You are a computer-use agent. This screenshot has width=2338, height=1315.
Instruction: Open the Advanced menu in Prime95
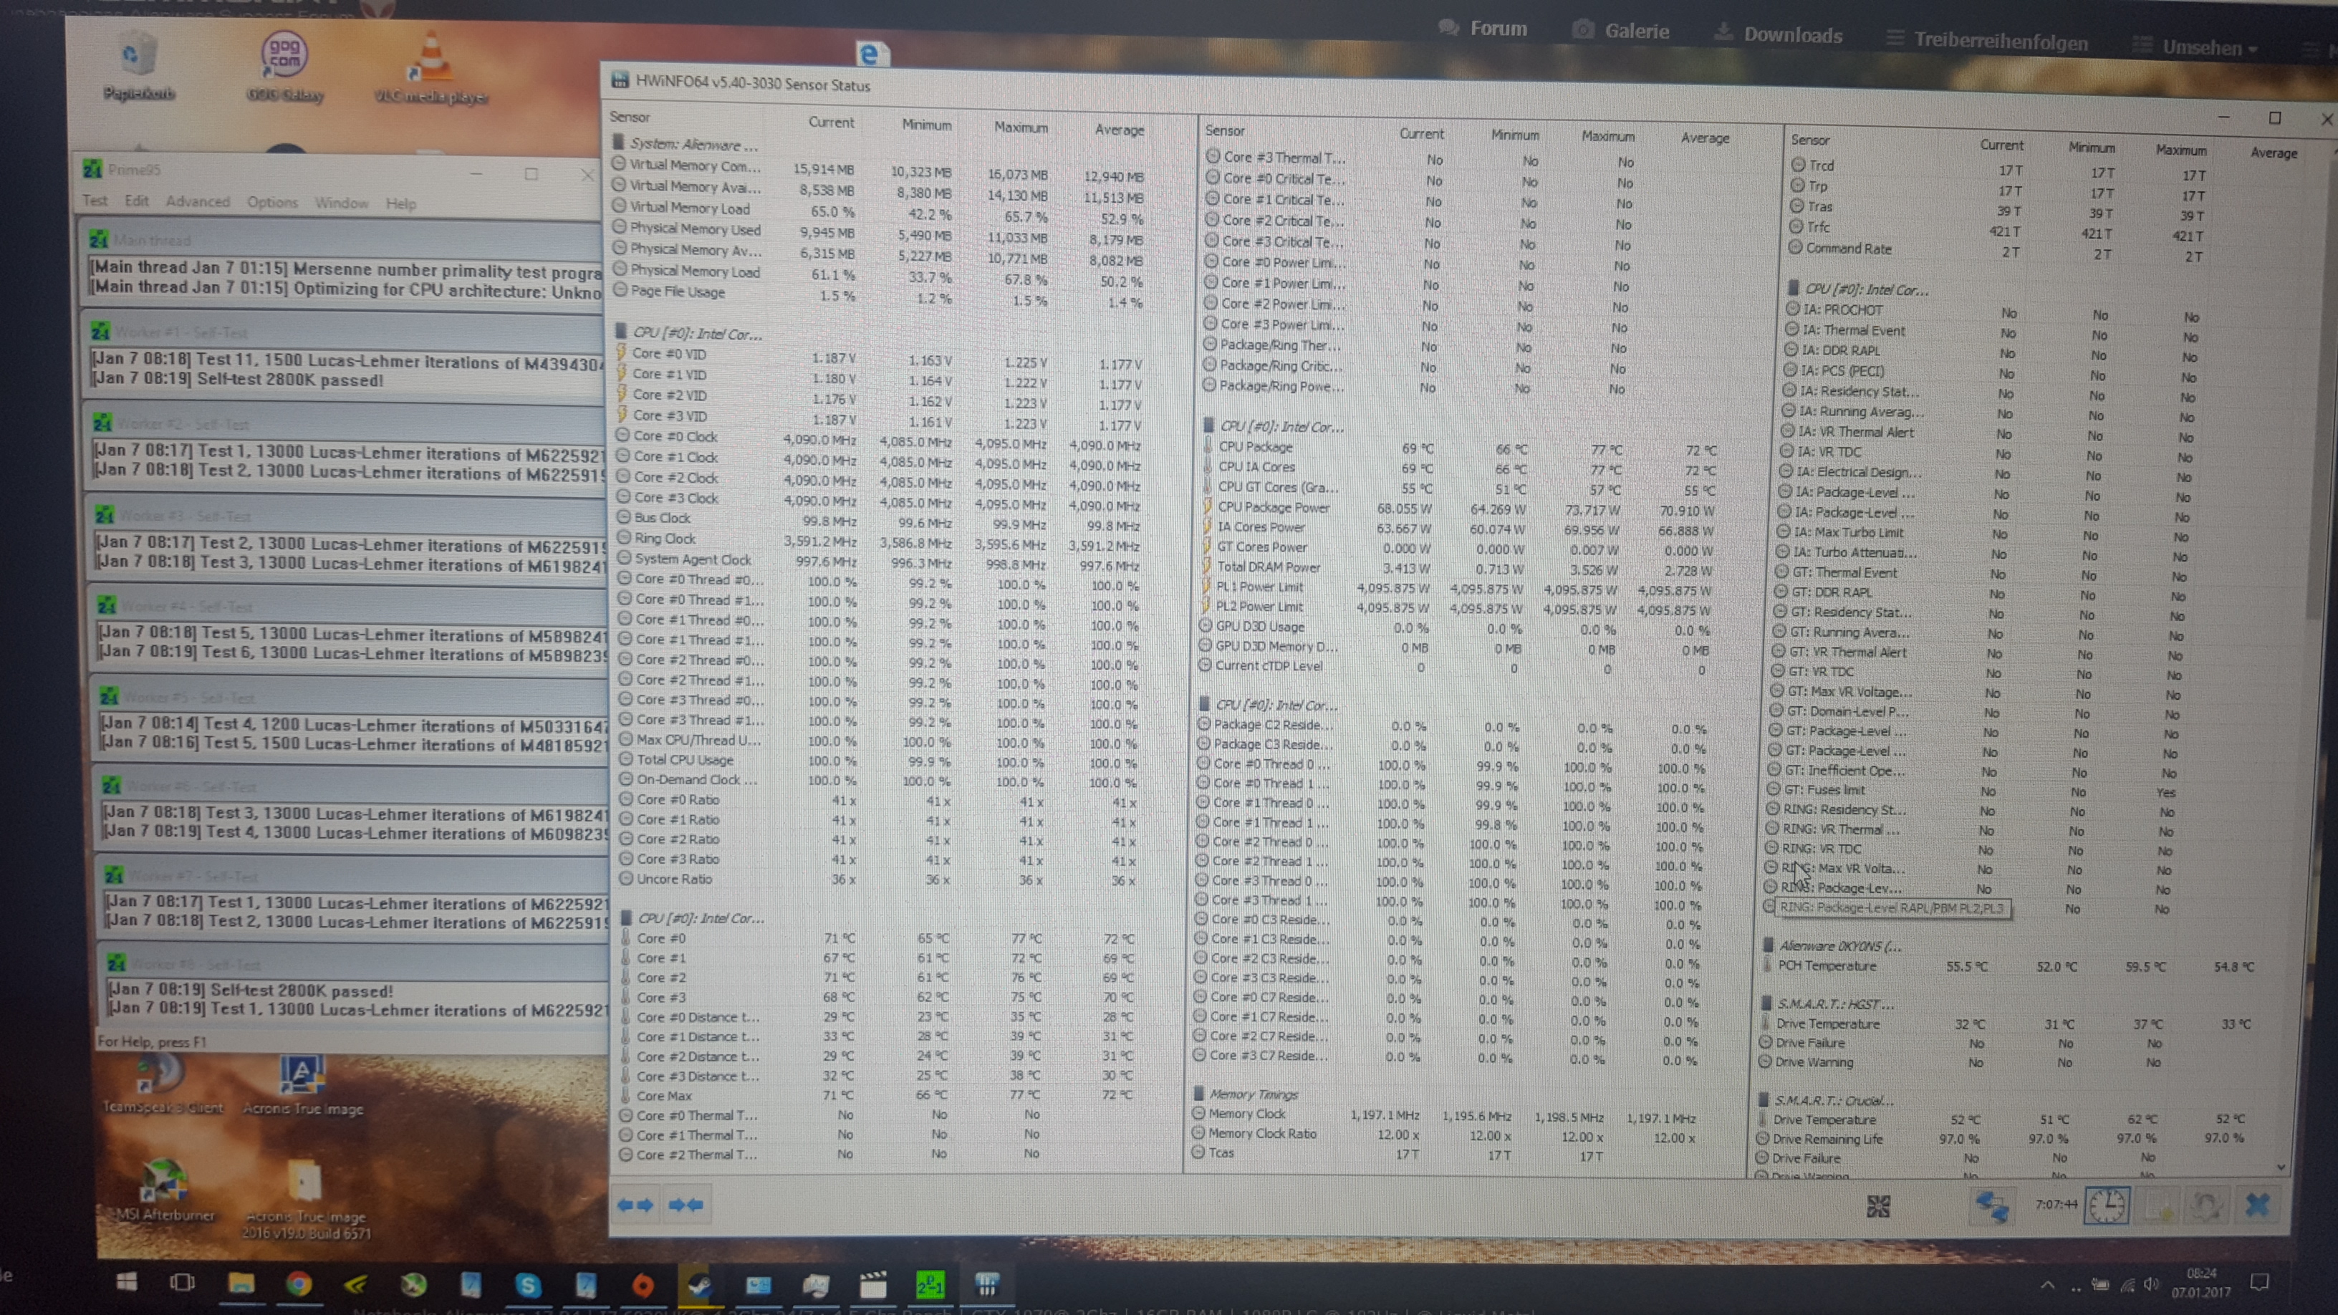[197, 201]
